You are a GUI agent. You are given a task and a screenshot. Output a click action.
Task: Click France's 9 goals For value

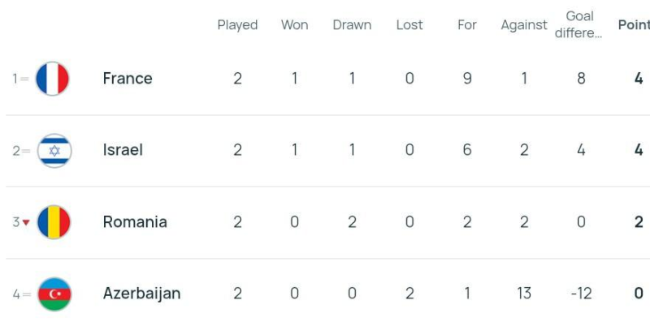(x=466, y=79)
